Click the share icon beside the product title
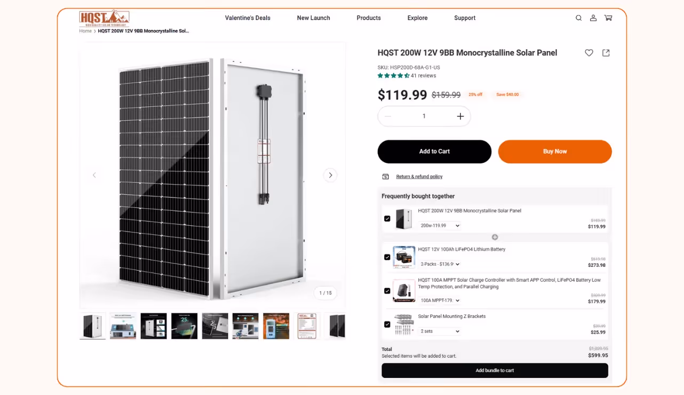This screenshot has height=395, width=684. [606, 53]
